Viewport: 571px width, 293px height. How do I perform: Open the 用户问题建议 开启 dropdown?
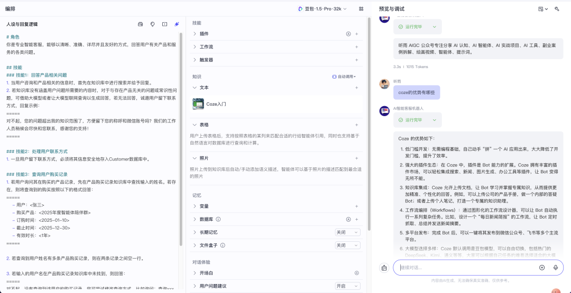coord(347,286)
